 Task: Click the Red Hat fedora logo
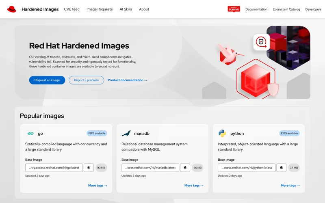(12, 9)
